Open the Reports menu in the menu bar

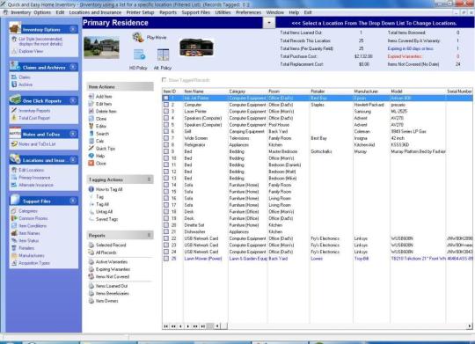pyautogui.click(x=168, y=12)
